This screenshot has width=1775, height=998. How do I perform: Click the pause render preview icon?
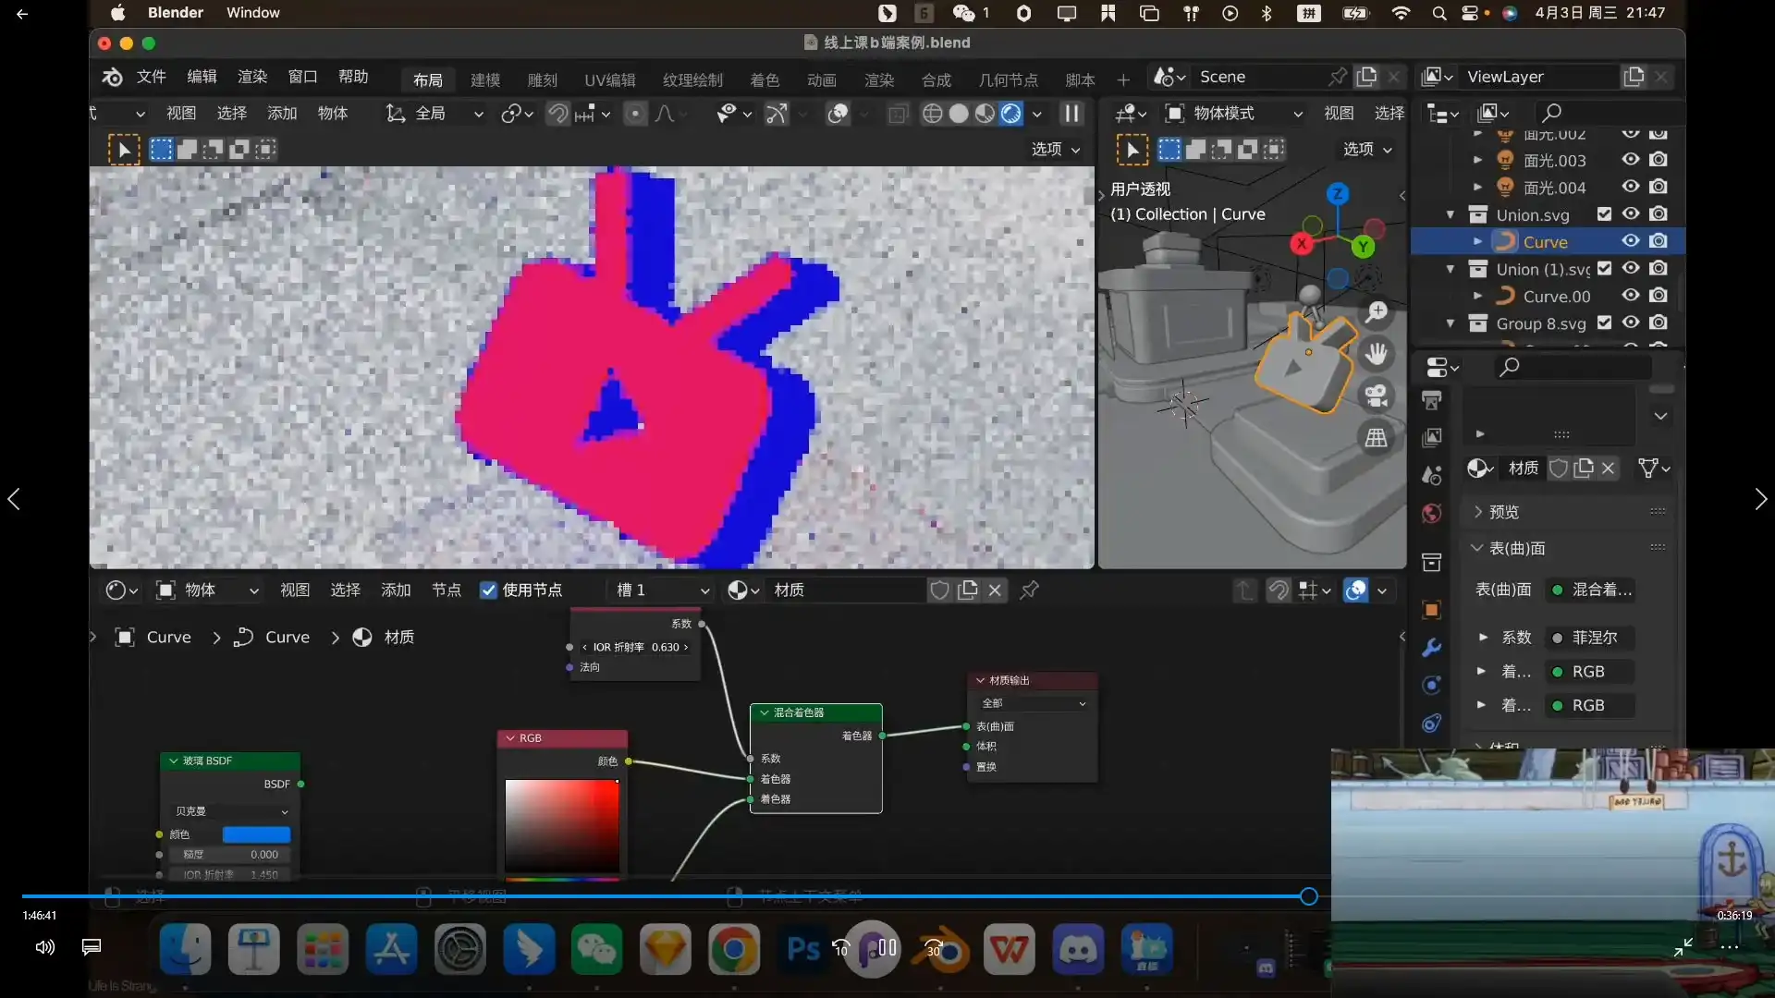1071,114
